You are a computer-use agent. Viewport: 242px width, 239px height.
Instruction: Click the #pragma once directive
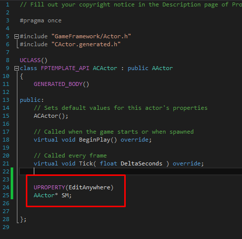pos(41,20)
